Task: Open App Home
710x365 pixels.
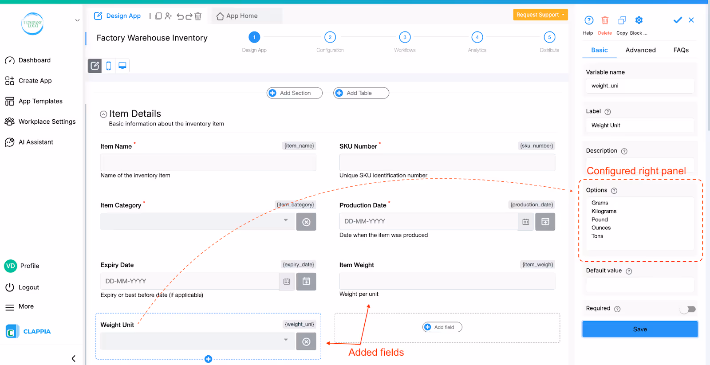Action: 237,16
